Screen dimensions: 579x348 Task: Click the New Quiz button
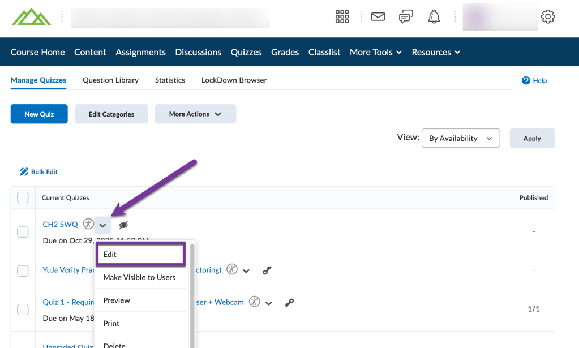[39, 114]
